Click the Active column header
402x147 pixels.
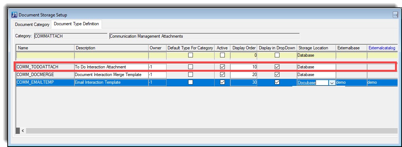coord(222,48)
